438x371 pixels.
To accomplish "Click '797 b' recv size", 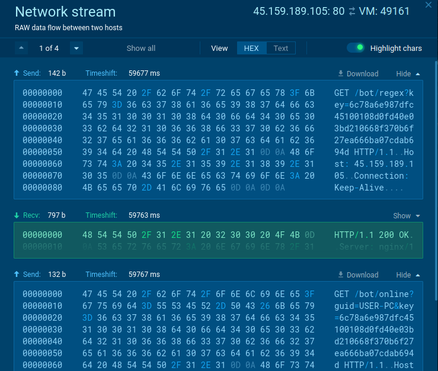I will click(x=56, y=215).
